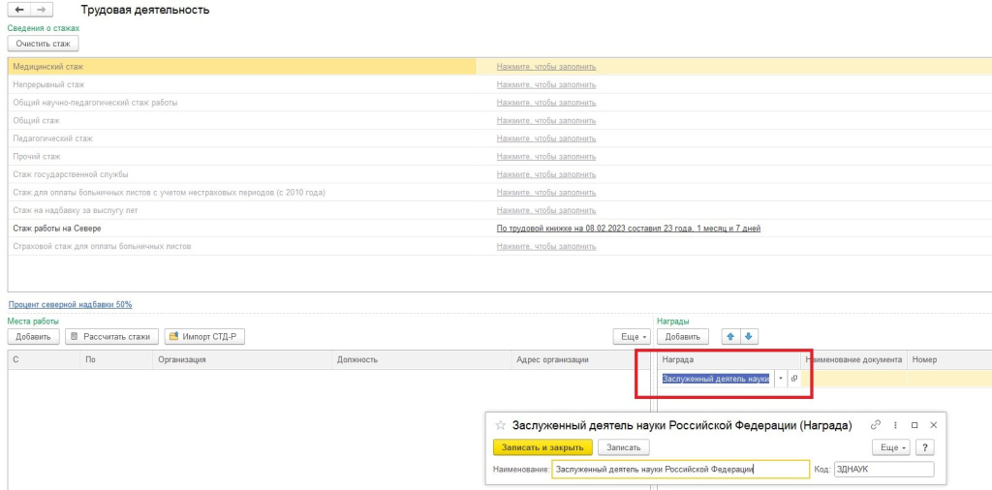Move award up with arrow icon
Image resolution: width=992 pixels, height=490 pixels.
coord(730,336)
